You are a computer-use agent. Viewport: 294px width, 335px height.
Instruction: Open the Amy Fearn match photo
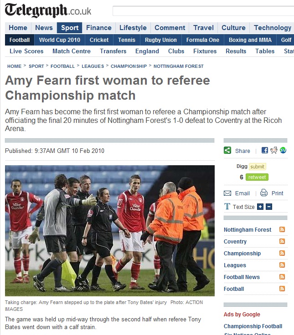tap(110, 231)
